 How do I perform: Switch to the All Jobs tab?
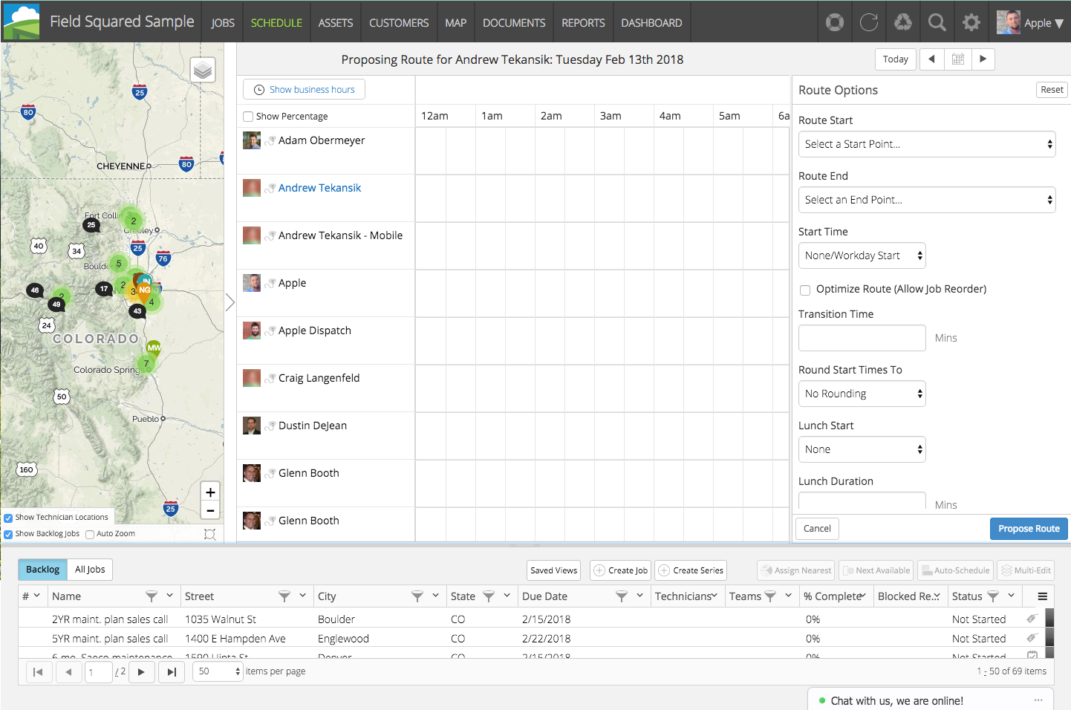click(90, 570)
